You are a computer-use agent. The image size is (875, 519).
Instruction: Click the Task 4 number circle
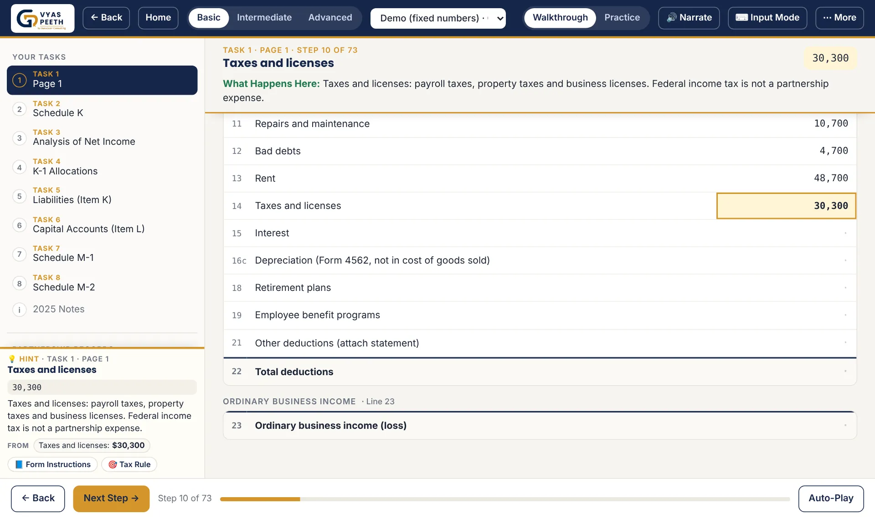click(x=19, y=168)
